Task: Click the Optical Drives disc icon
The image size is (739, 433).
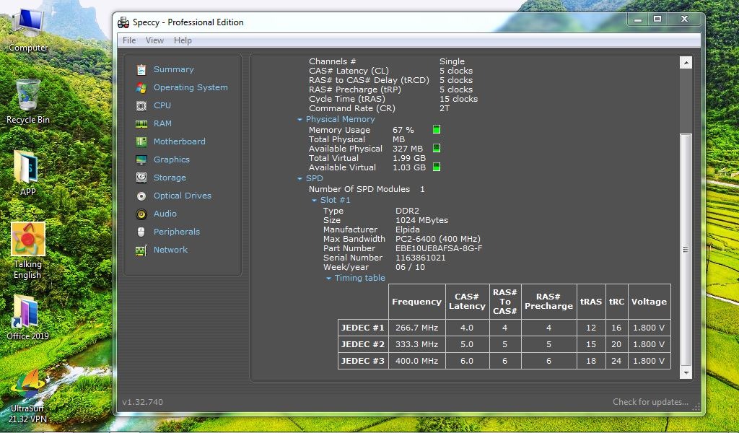Action: (x=141, y=196)
